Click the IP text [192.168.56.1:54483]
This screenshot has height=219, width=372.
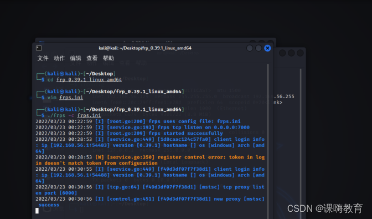tap(80, 145)
